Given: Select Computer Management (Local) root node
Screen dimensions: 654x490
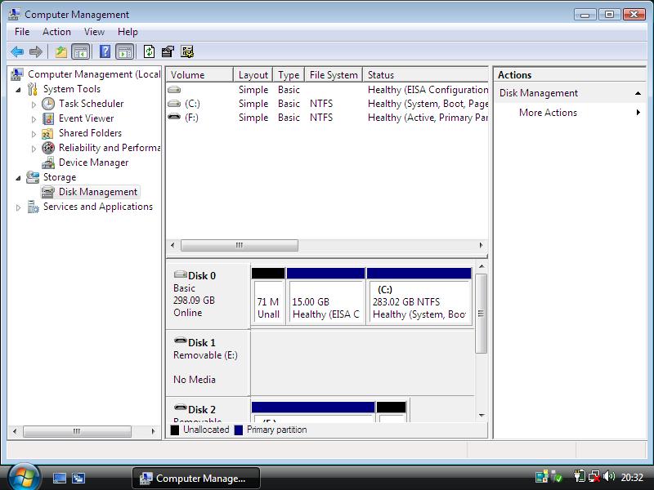Looking at the screenshot, I should click(x=94, y=74).
